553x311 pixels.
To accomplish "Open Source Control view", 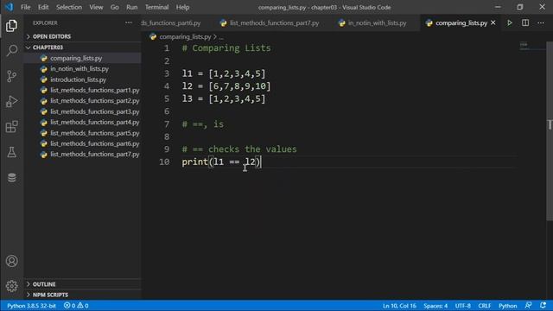I will point(11,76).
